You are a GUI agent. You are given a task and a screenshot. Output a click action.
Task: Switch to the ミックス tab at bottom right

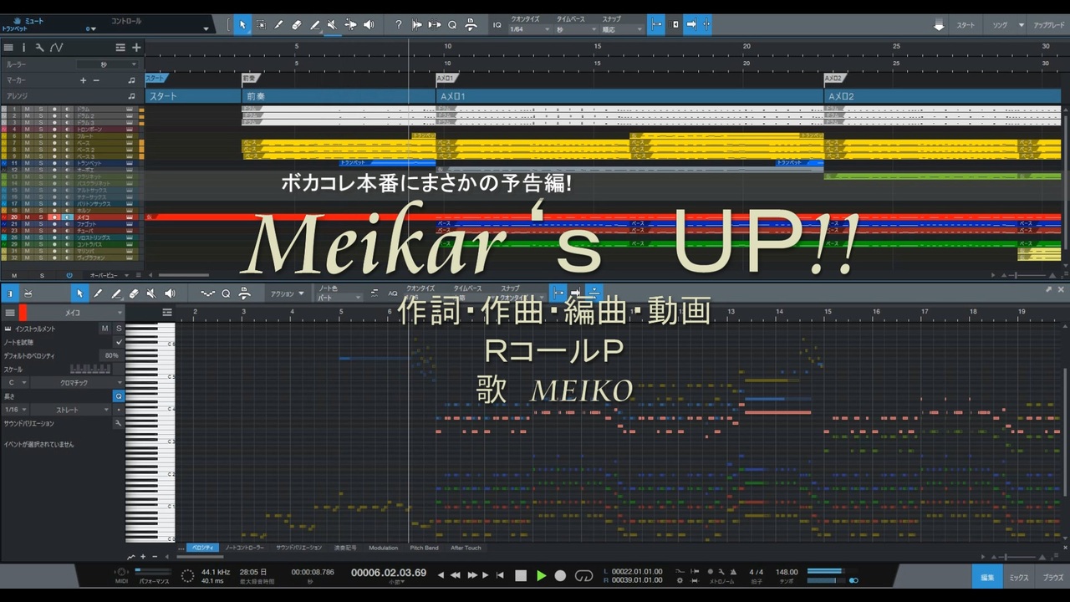[x=1019, y=577]
